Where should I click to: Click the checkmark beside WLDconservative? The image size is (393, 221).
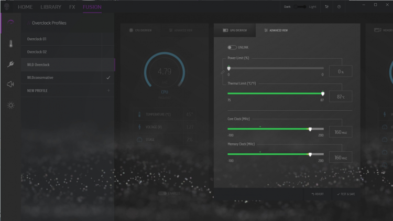(x=108, y=78)
